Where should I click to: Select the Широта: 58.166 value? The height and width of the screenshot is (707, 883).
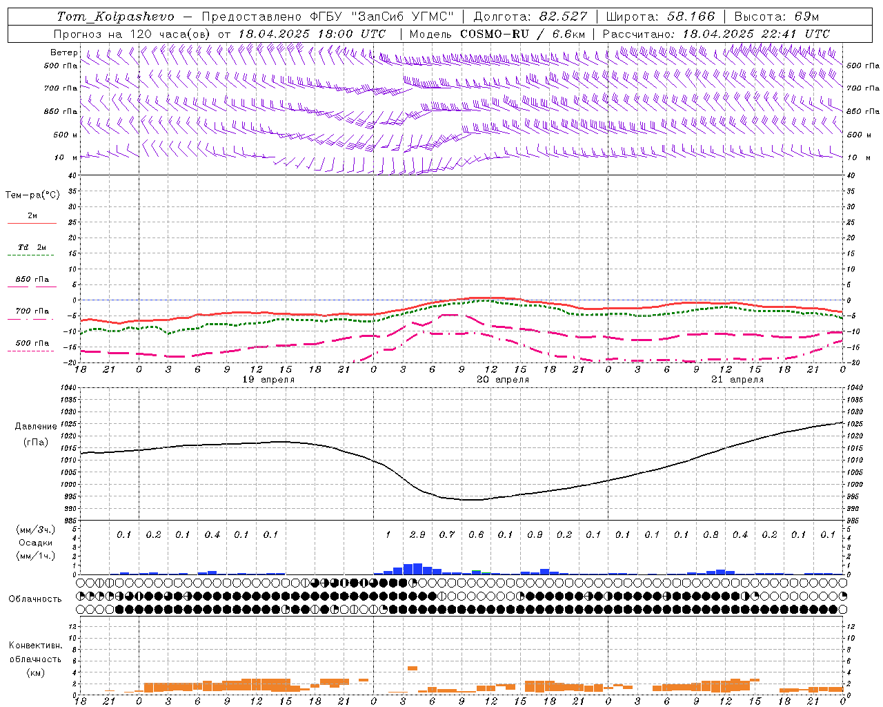coord(661,17)
